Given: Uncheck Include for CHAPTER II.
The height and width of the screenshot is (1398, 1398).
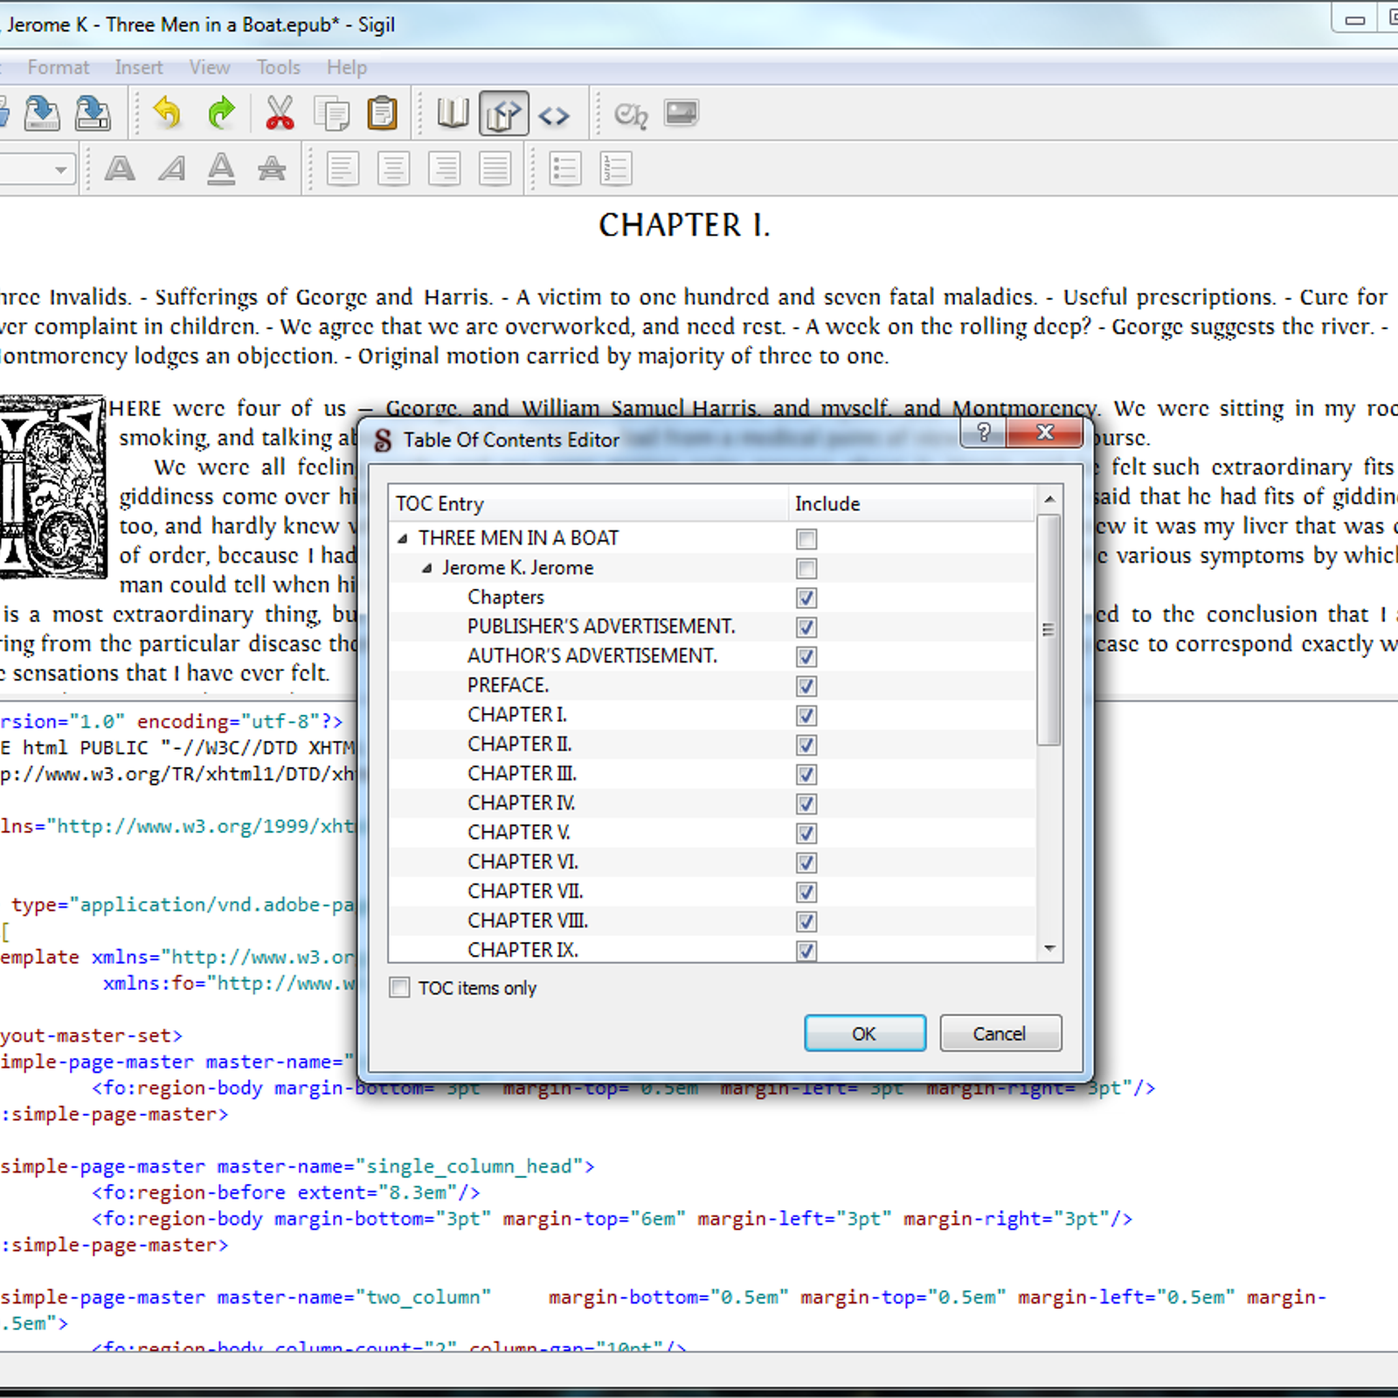Looking at the screenshot, I should point(806,744).
